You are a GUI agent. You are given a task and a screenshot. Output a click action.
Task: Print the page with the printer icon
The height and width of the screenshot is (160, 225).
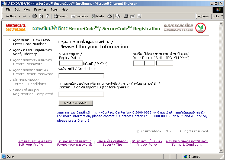point(126,16)
